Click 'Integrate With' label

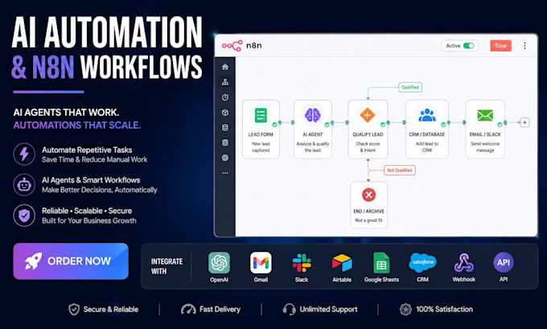167,266
